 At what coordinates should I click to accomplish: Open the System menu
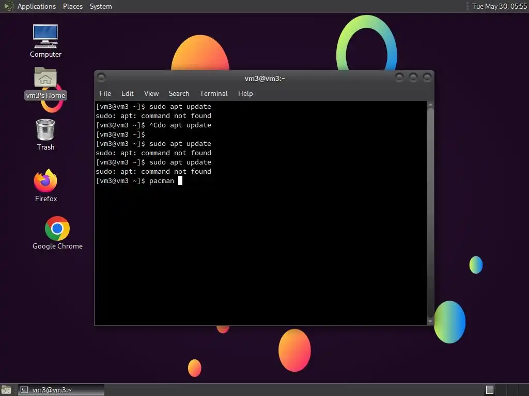(101, 6)
